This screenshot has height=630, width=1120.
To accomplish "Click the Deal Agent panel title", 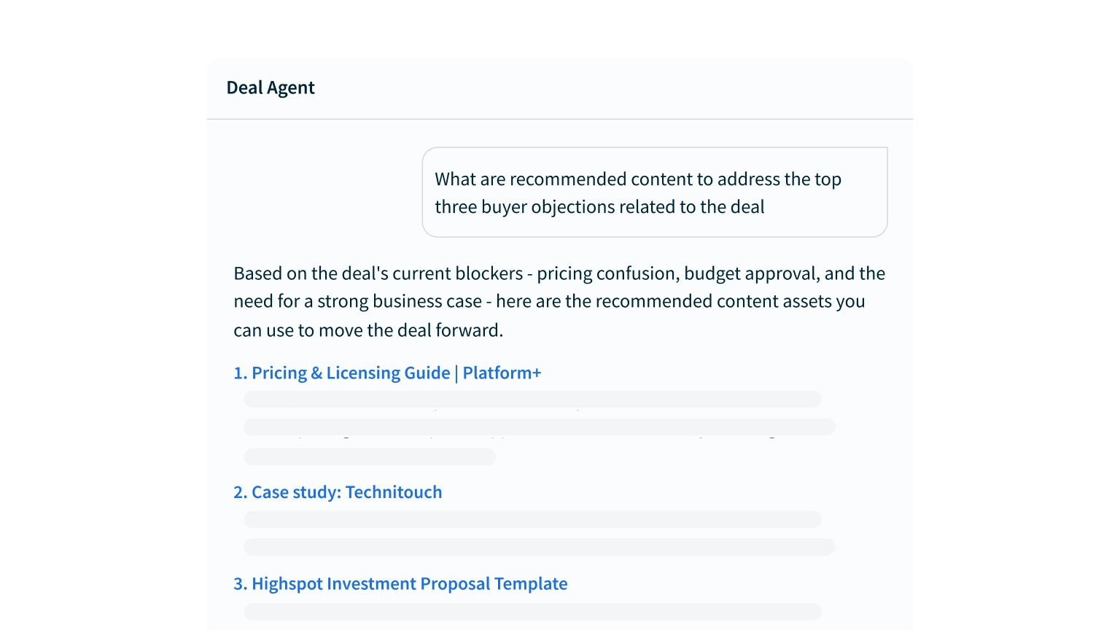I will [271, 88].
